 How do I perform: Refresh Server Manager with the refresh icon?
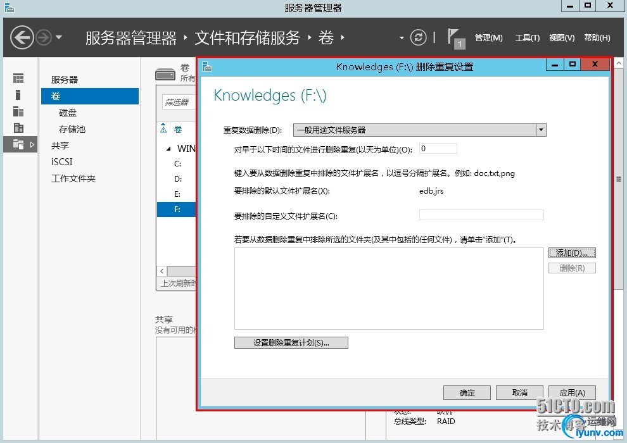(418, 37)
